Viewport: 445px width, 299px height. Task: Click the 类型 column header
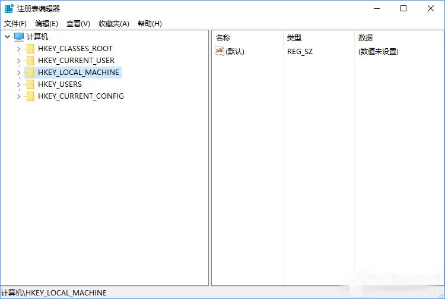tap(294, 37)
